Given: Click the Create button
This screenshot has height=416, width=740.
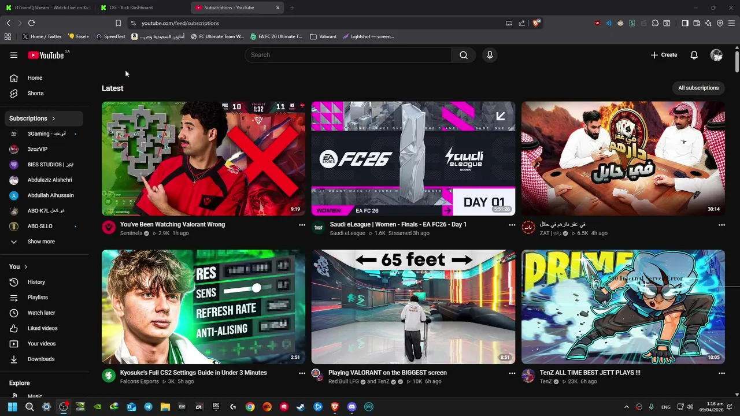Looking at the screenshot, I should [664, 55].
